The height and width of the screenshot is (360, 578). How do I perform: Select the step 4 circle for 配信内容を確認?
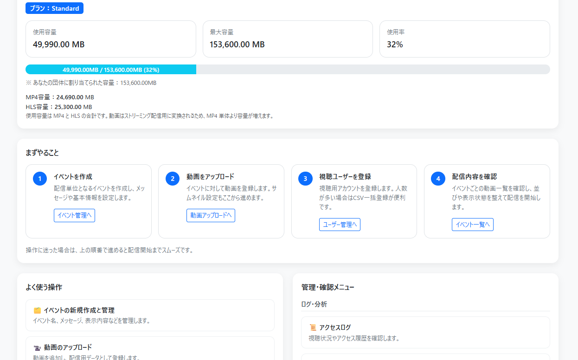tap(437, 178)
